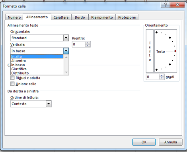Close the Formato celle dialog
The height and width of the screenshot is (152, 187).
tap(177, 5)
